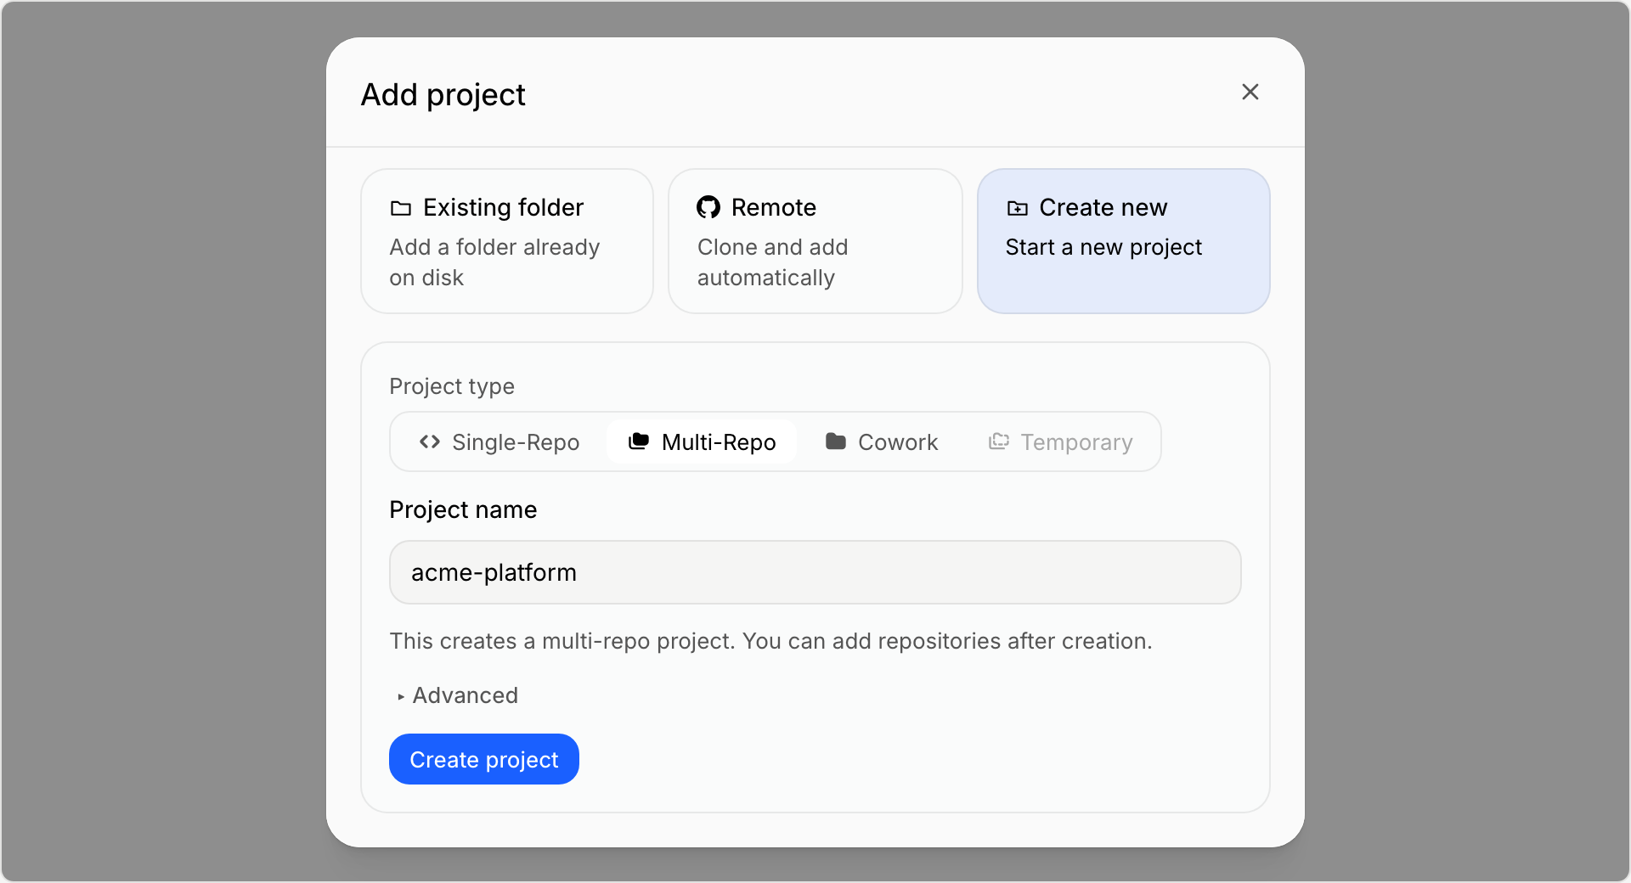
Task: Click the new-folder icon beside Create new
Action: 1017,208
